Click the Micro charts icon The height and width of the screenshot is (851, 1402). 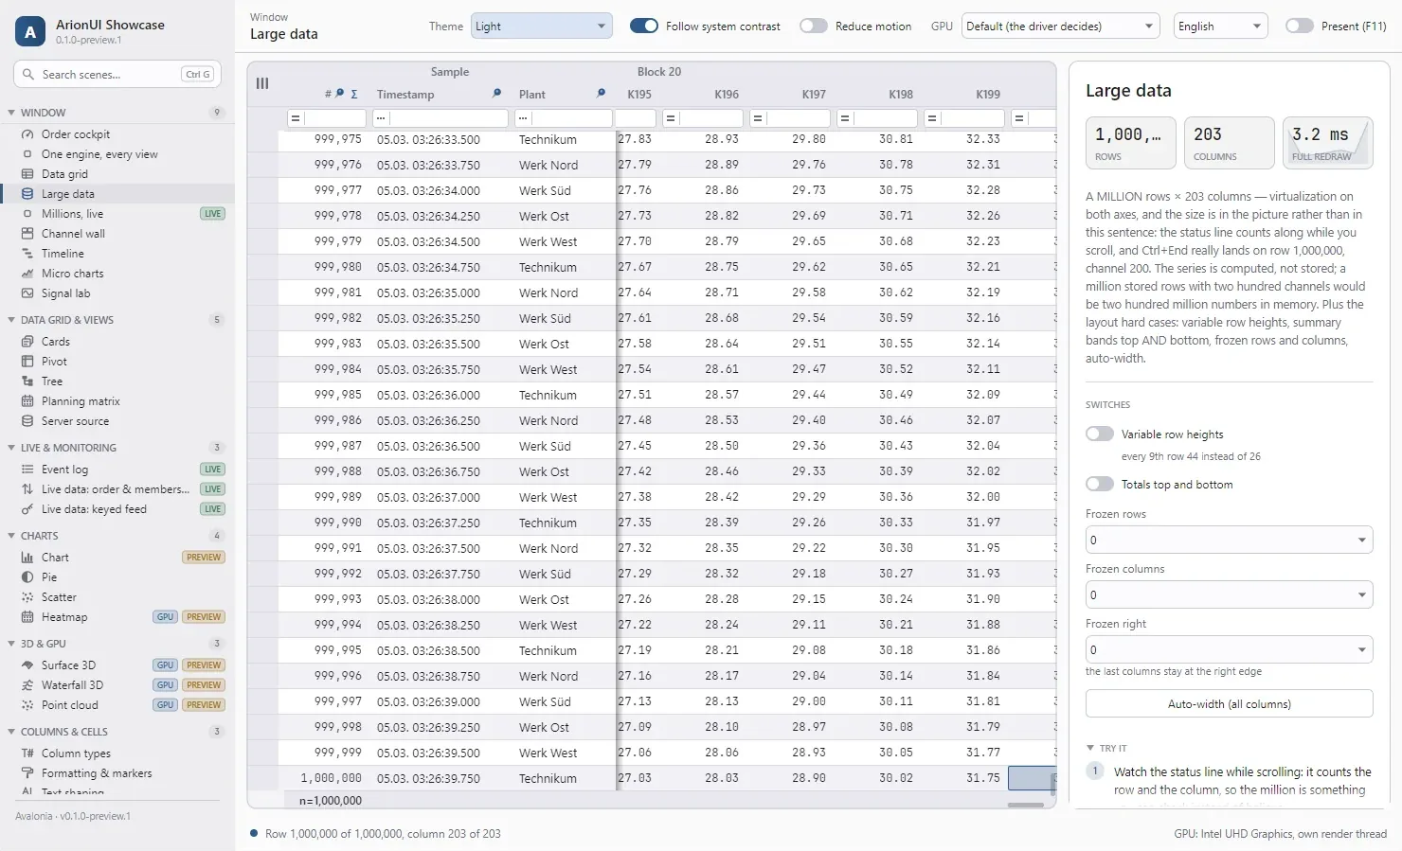(x=27, y=274)
